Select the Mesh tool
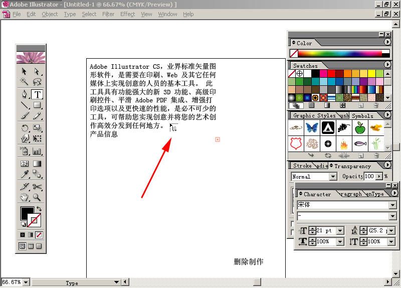The width and height of the screenshot is (401, 288). tap(24, 164)
